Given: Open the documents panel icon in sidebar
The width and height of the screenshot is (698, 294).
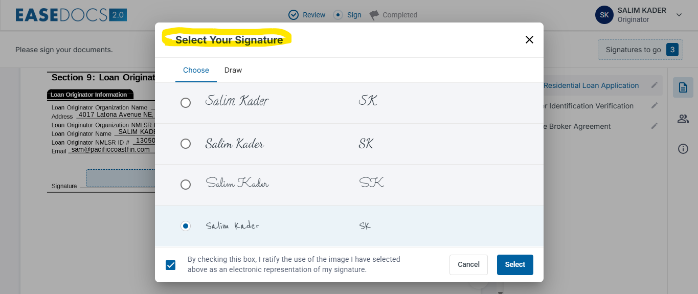Looking at the screenshot, I should click(x=683, y=87).
